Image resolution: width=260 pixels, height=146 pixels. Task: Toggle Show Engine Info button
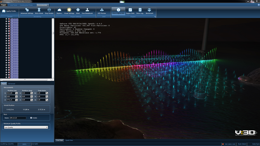(118, 11)
